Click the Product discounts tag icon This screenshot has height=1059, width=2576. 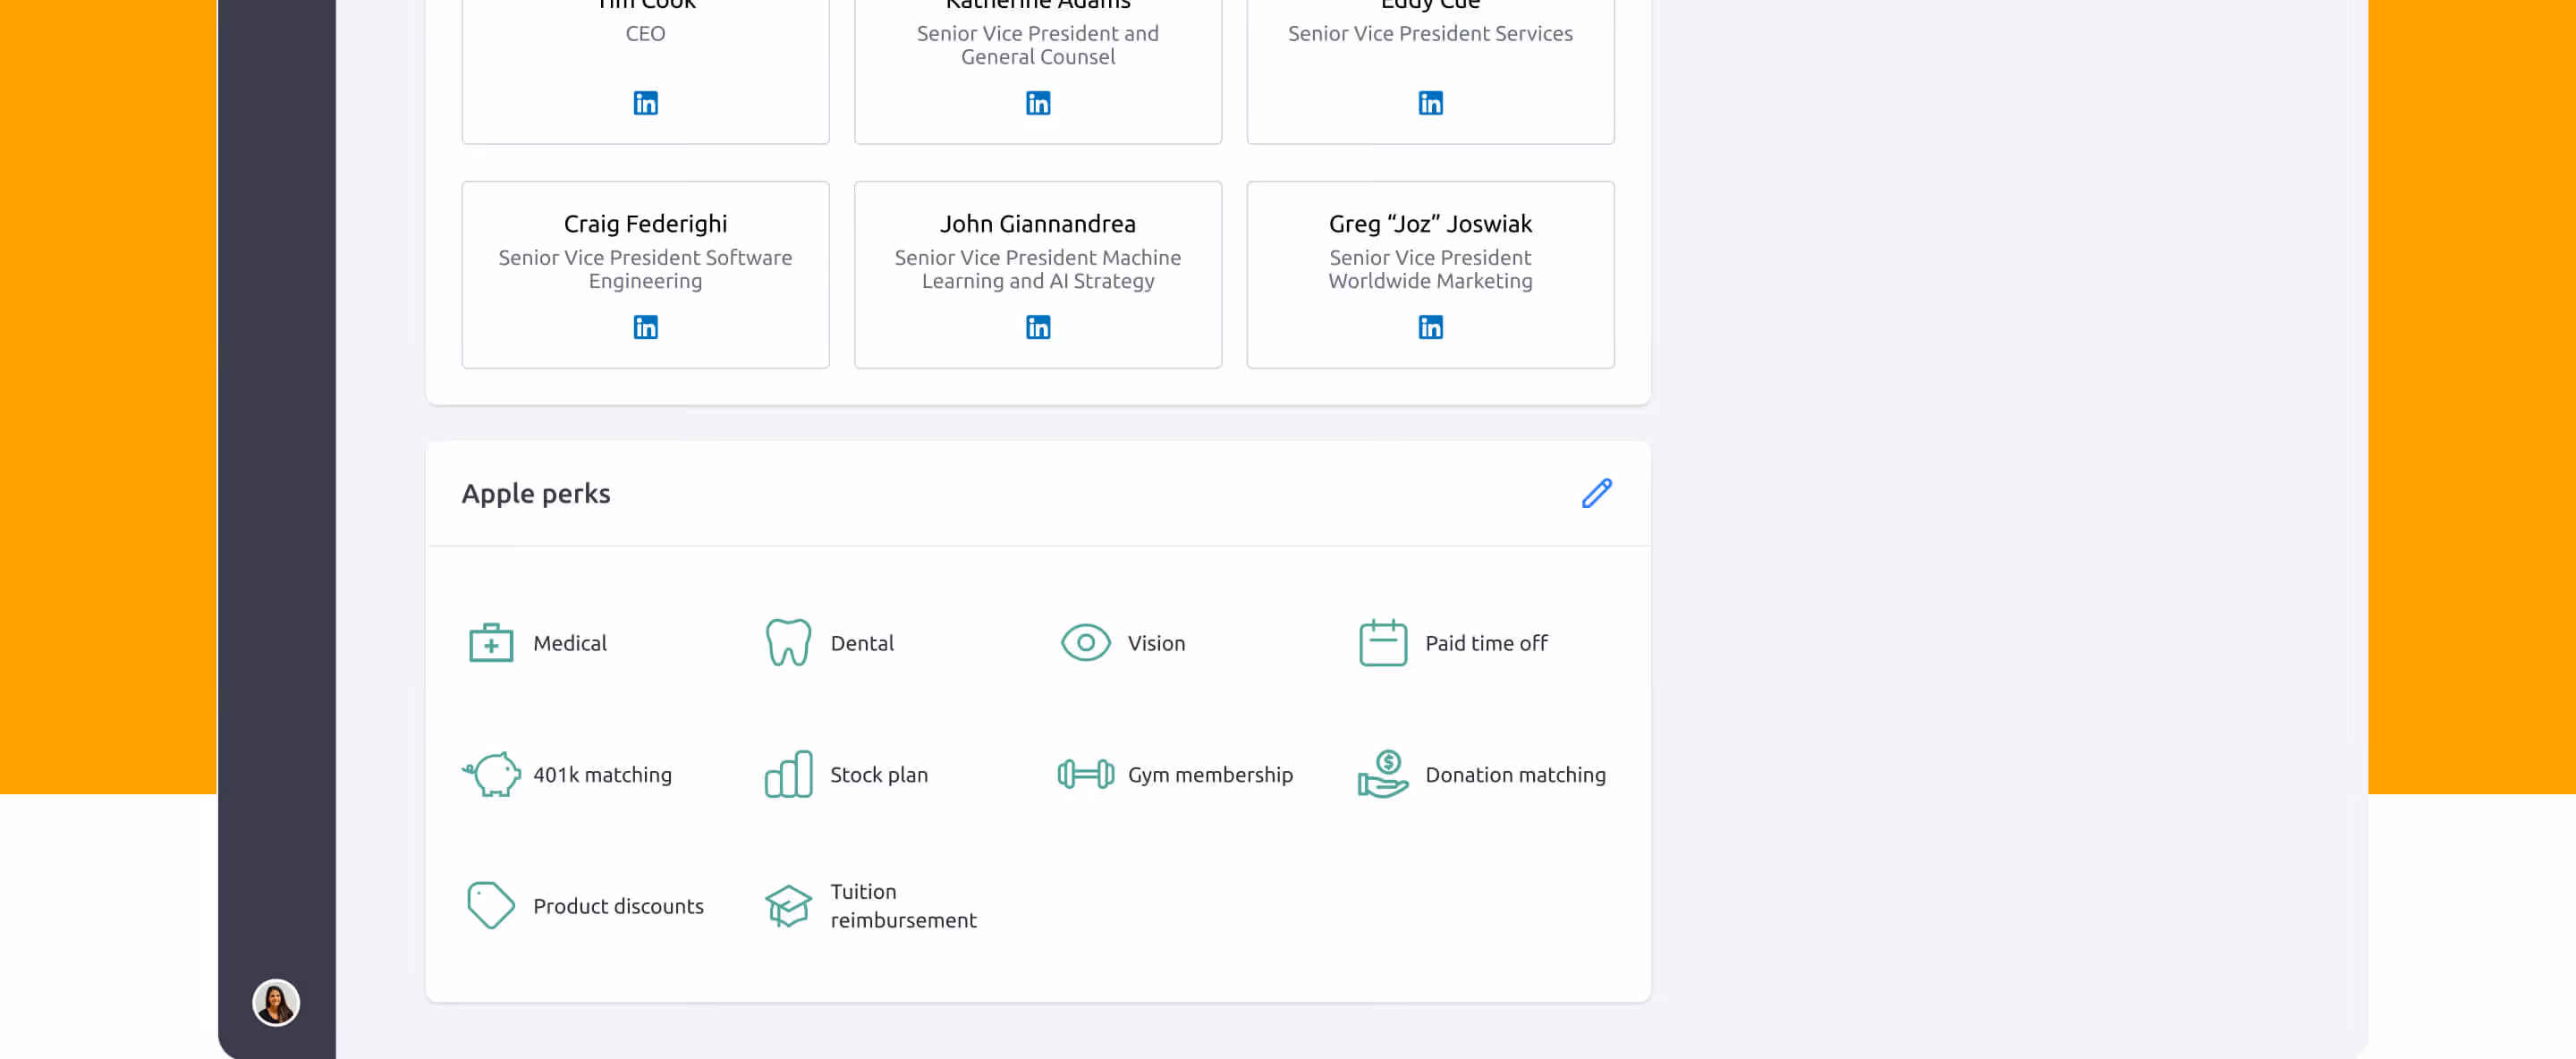[x=490, y=905]
